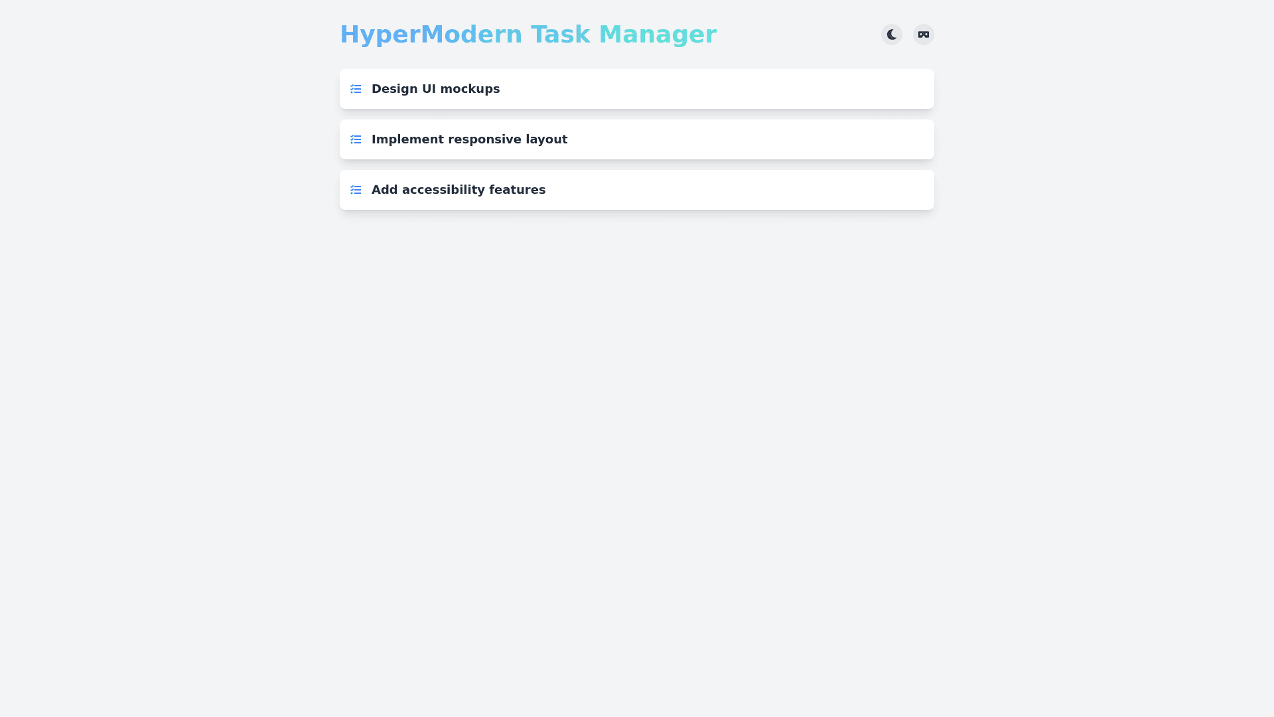The width and height of the screenshot is (1274, 717).
Task: Open the Design UI mockups task
Action: coord(435,89)
